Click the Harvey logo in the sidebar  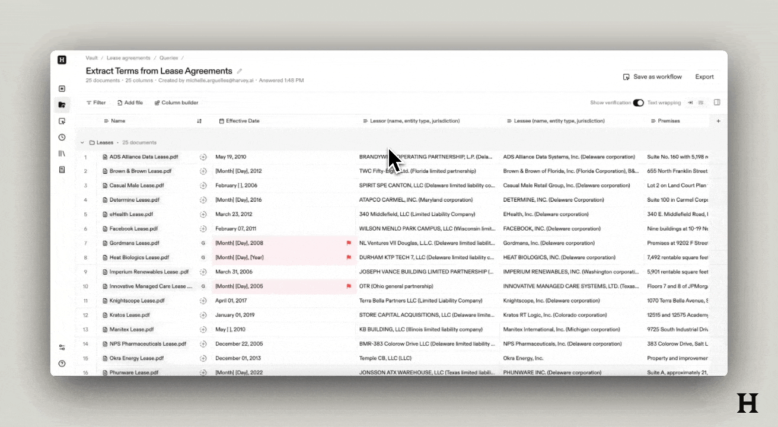pyautogui.click(x=62, y=59)
